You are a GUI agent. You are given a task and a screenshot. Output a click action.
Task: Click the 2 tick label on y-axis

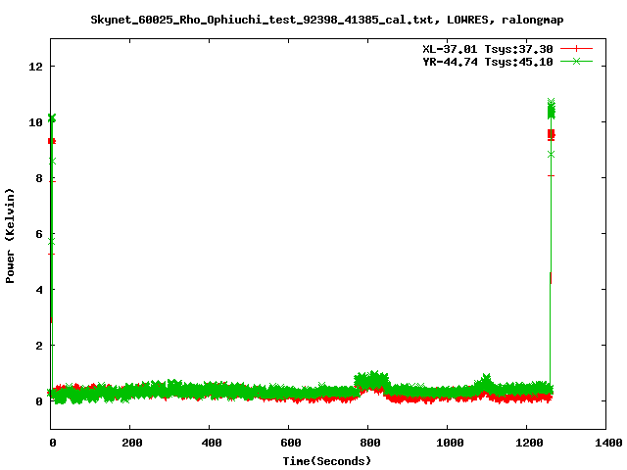39,346
